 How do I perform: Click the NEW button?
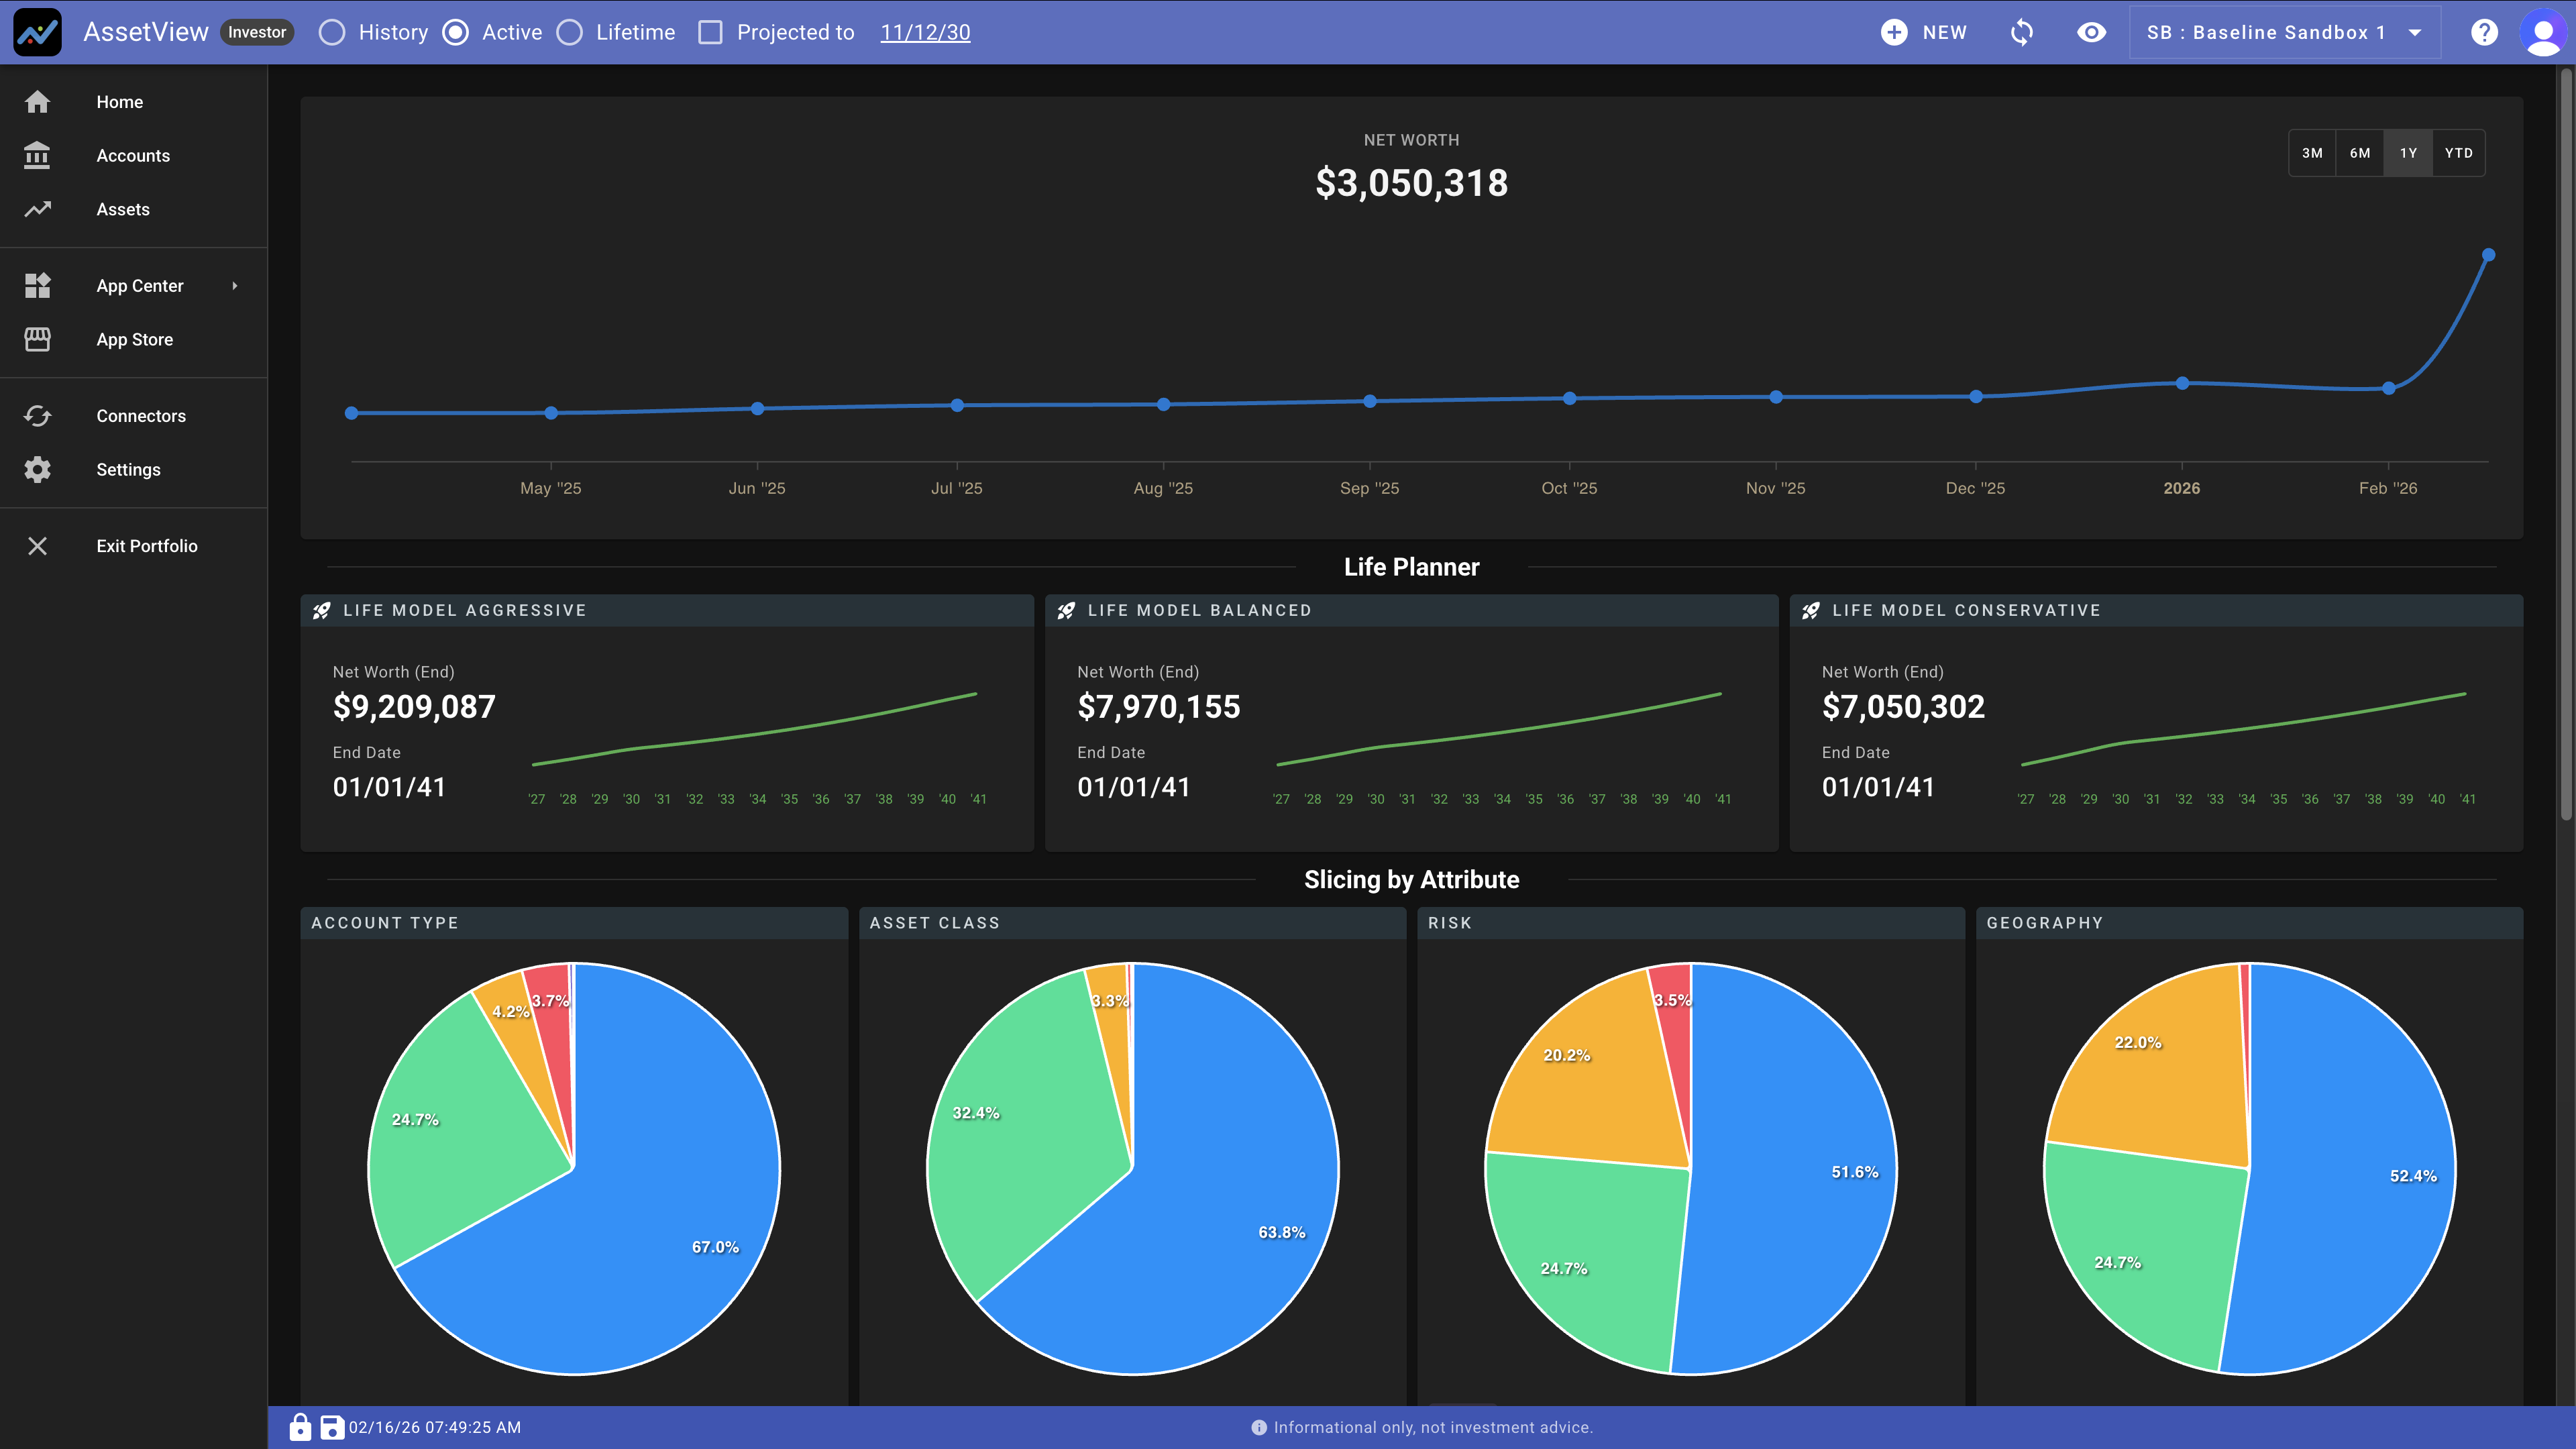click(1924, 32)
